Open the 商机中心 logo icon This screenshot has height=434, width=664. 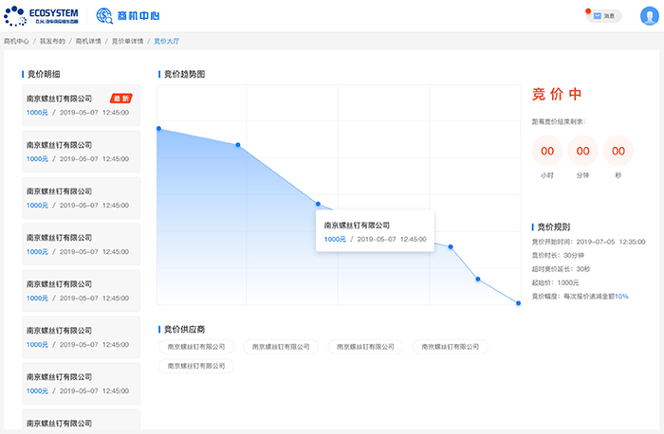click(x=103, y=16)
